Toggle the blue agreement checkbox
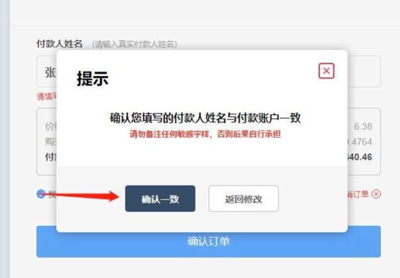The image size is (400, 278). click(41, 194)
